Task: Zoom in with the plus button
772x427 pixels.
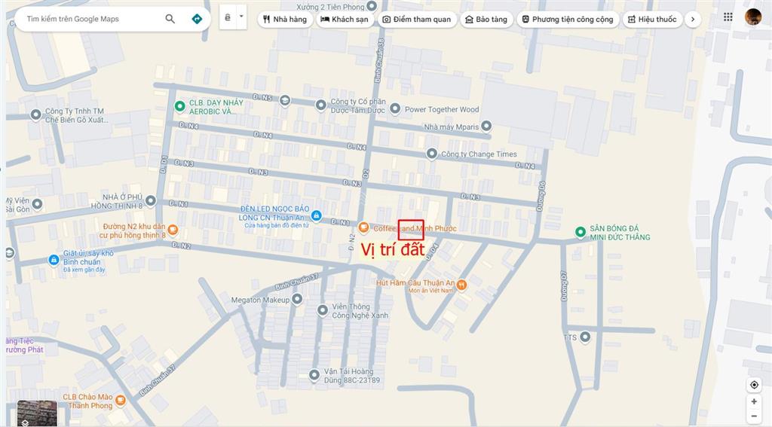Action: [x=754, y=401]
